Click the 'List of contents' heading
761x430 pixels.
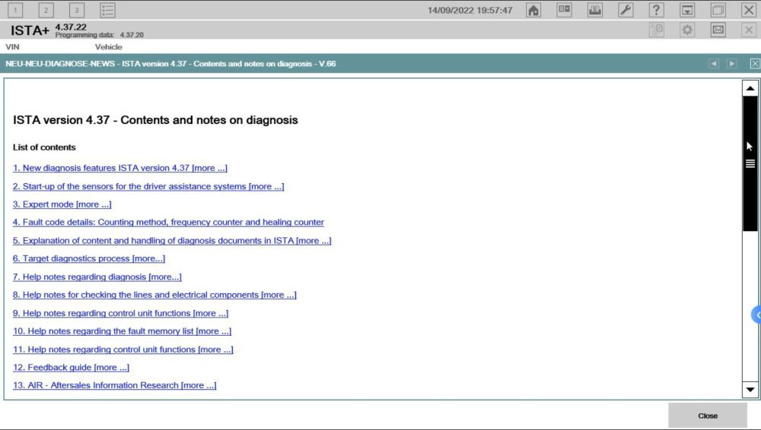pyautogui.click(x=44, y=147)
